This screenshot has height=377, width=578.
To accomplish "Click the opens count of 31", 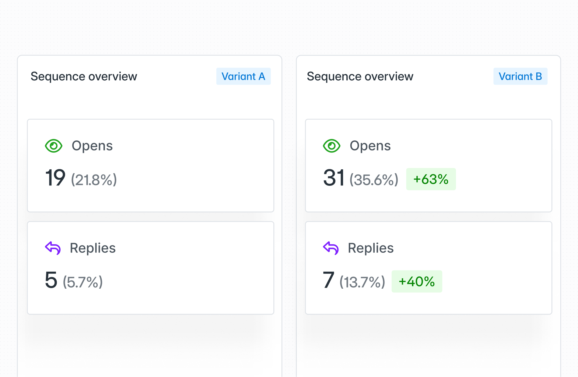I will [334, 178].
